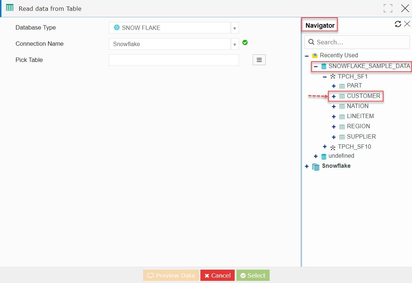Viewport: 412px width, 283px height.
Task: Click inside the Pick Table input field
Action: tap(174, 60)
